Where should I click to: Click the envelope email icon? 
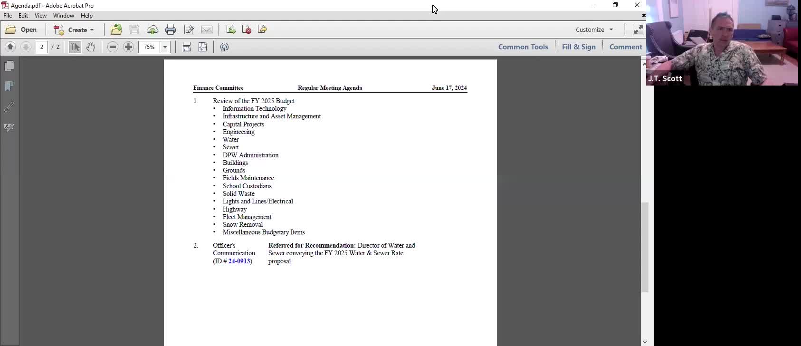click(207, 29)
